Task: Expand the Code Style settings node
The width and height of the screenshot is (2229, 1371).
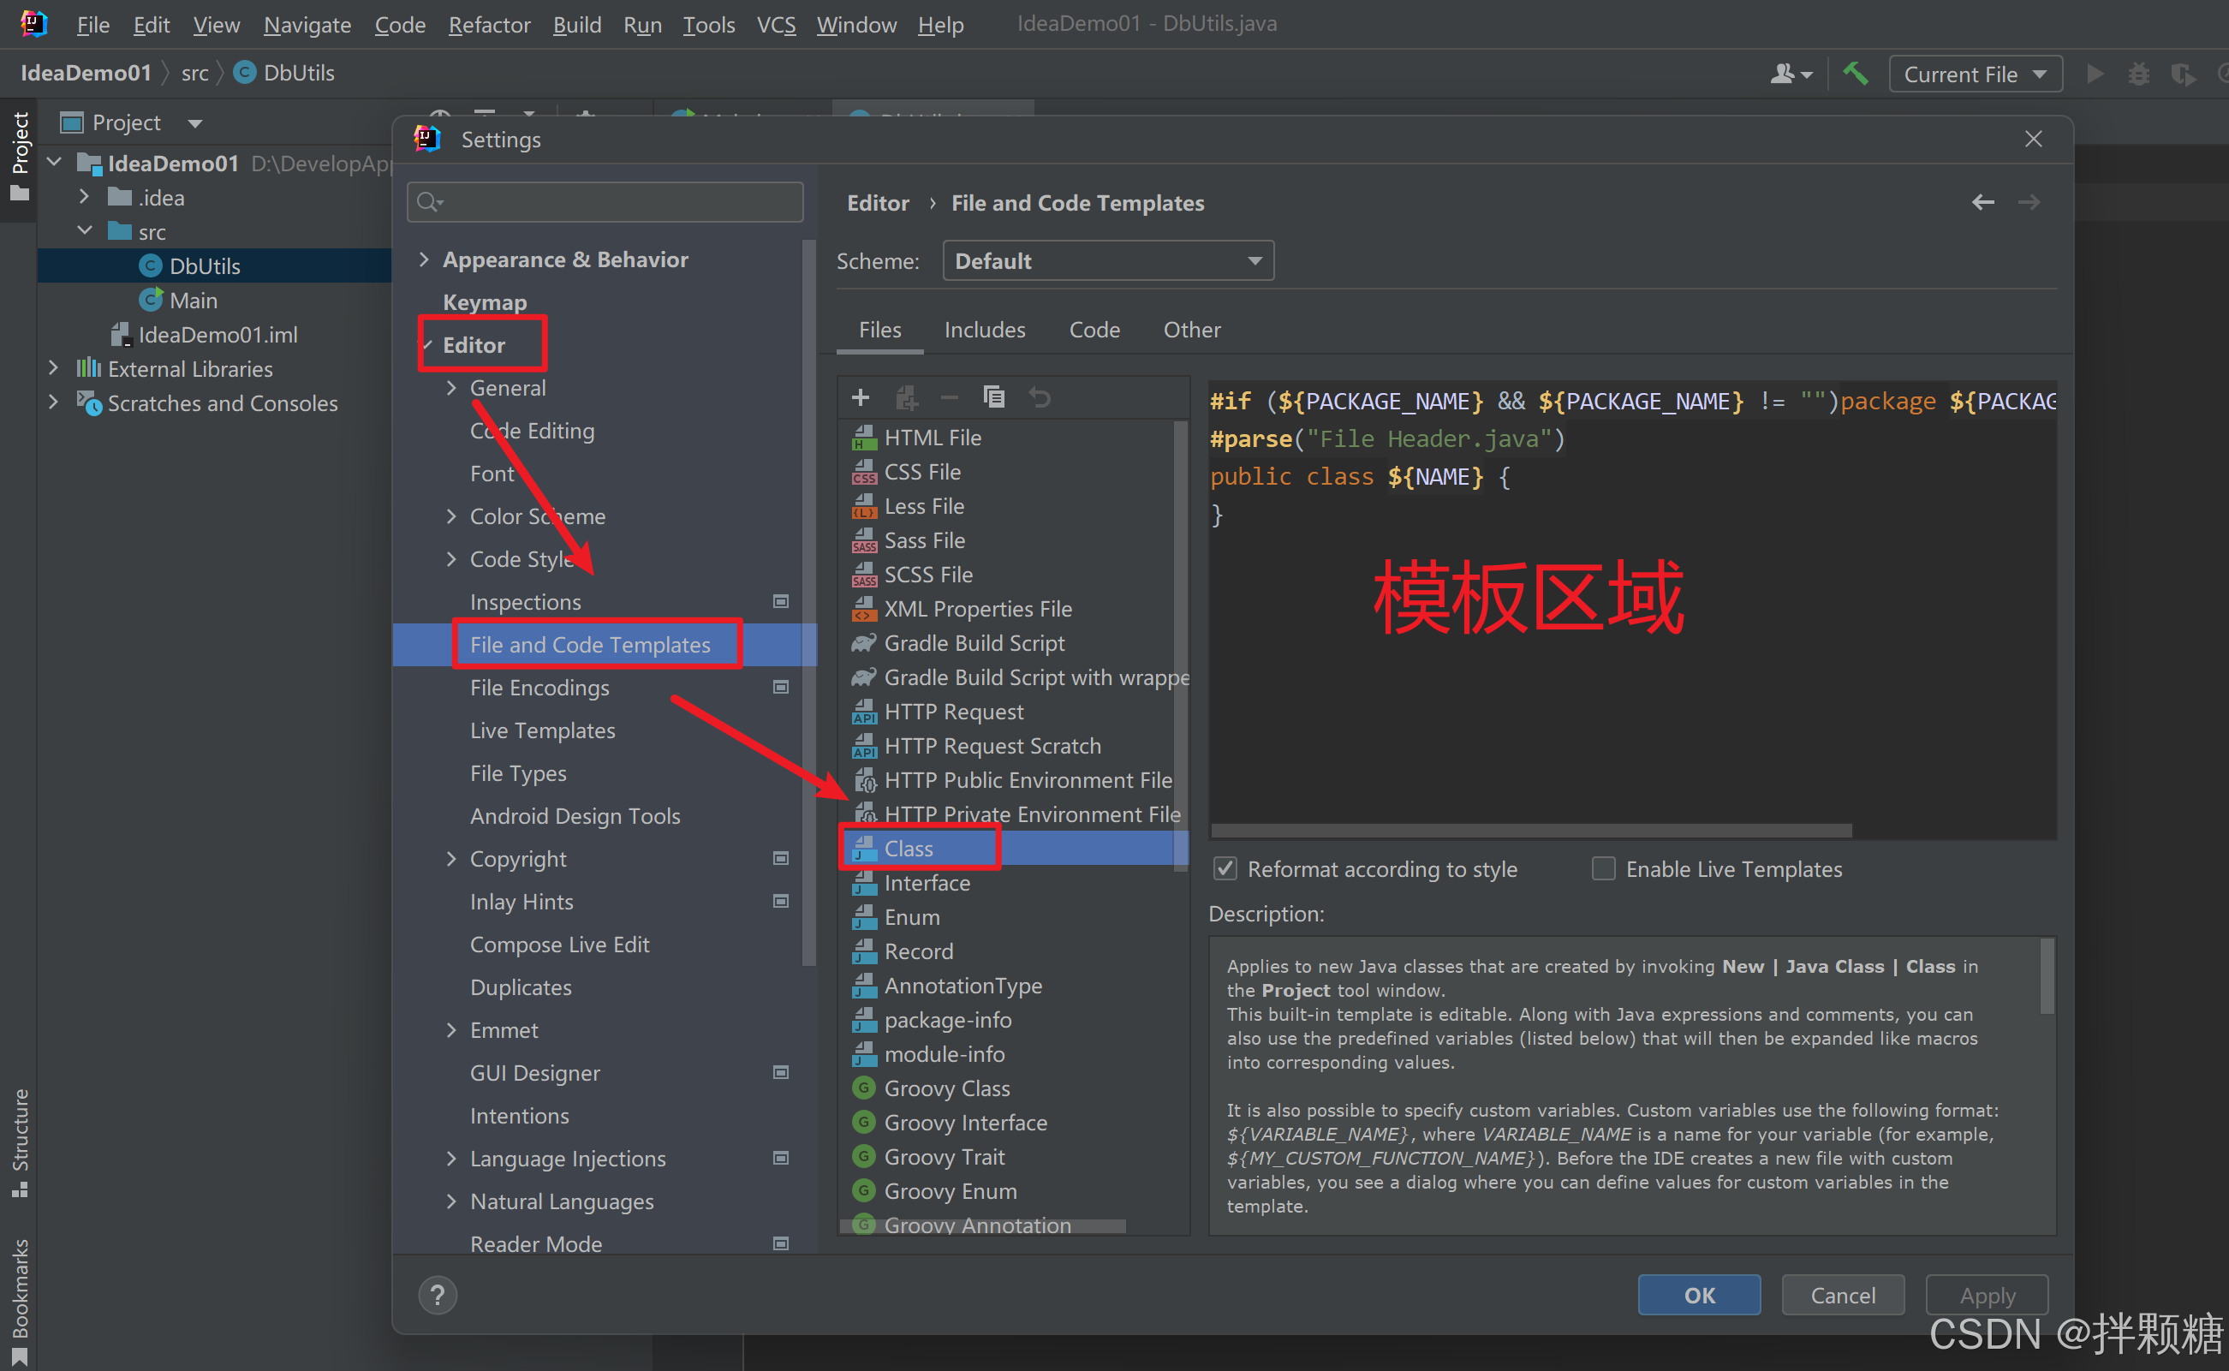Action: pyautogui.click(x=451, y=559)
